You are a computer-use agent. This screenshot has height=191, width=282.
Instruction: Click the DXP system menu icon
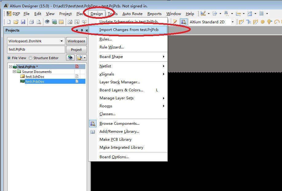click(9, 13)
